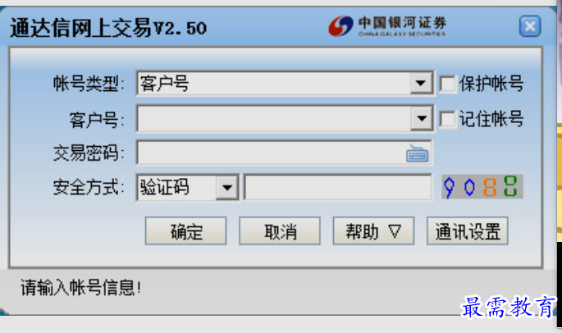Image resolution: width=562 pixels, height=333 pixels.
Task: Confirm login with the 确定 button
Action: [185, 231]
